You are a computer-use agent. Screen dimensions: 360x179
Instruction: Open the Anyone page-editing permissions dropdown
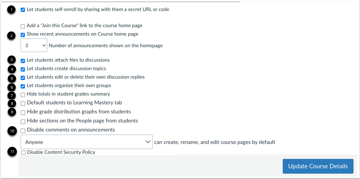click(86, 142)
